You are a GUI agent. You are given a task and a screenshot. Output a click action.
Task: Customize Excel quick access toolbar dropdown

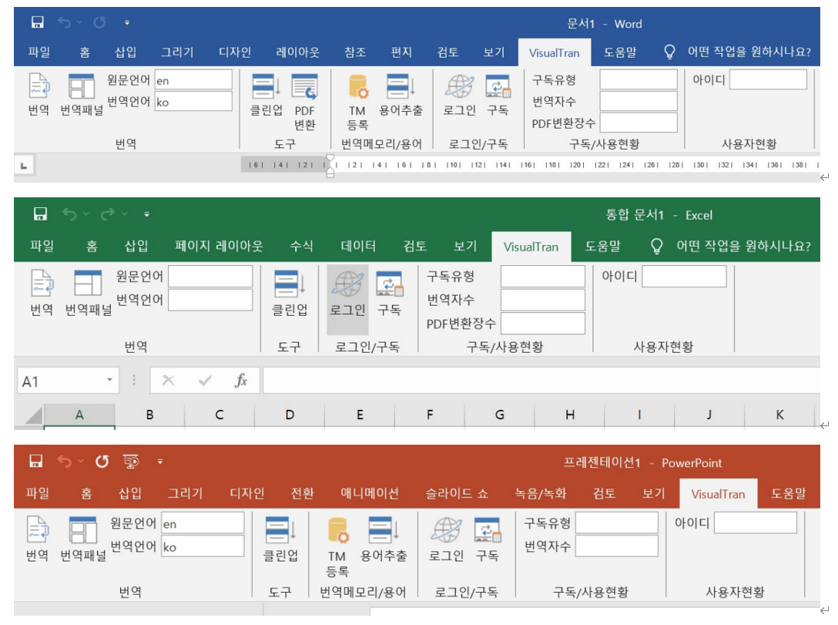[x=146, y=214]
